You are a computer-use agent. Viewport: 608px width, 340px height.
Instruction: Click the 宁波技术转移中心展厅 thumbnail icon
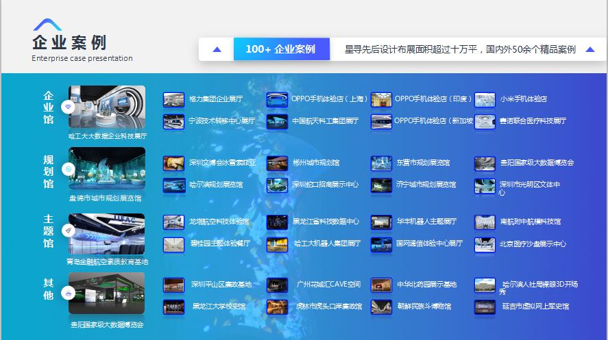tap(173, 122)
